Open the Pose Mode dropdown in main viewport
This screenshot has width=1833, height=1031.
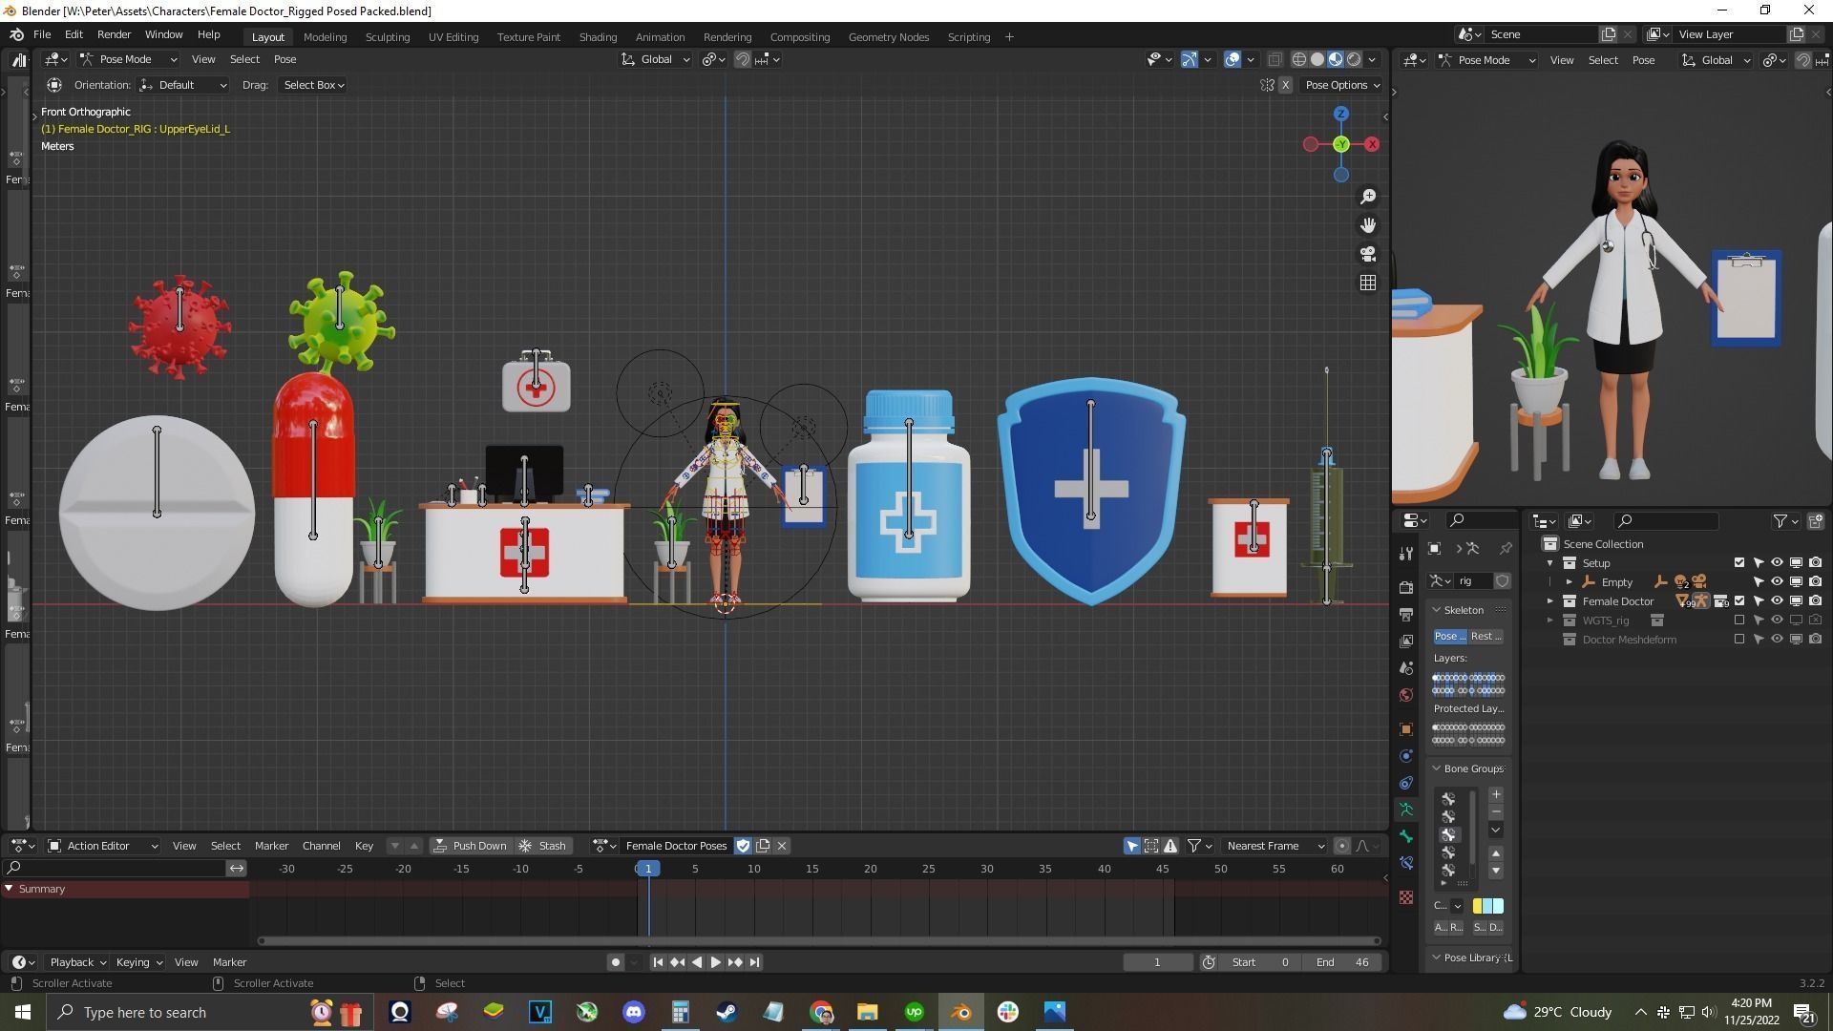pyautogui.click(x=128, y=59)
